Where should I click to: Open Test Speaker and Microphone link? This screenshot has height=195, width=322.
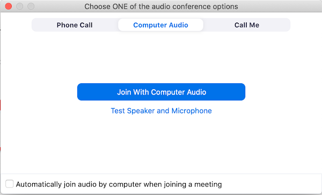click(161, 111)
